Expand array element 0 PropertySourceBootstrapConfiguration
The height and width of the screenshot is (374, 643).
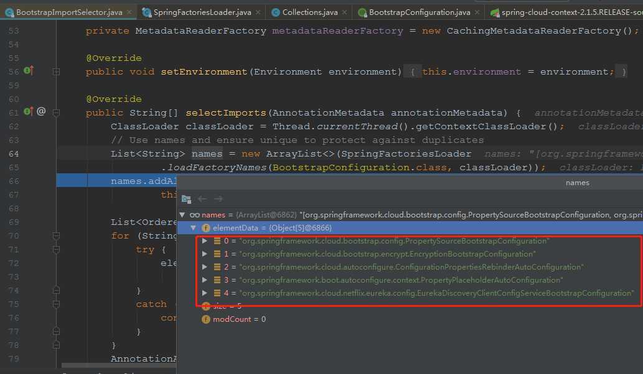204,241
